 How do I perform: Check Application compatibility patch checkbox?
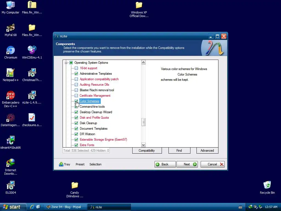point(76,79)
